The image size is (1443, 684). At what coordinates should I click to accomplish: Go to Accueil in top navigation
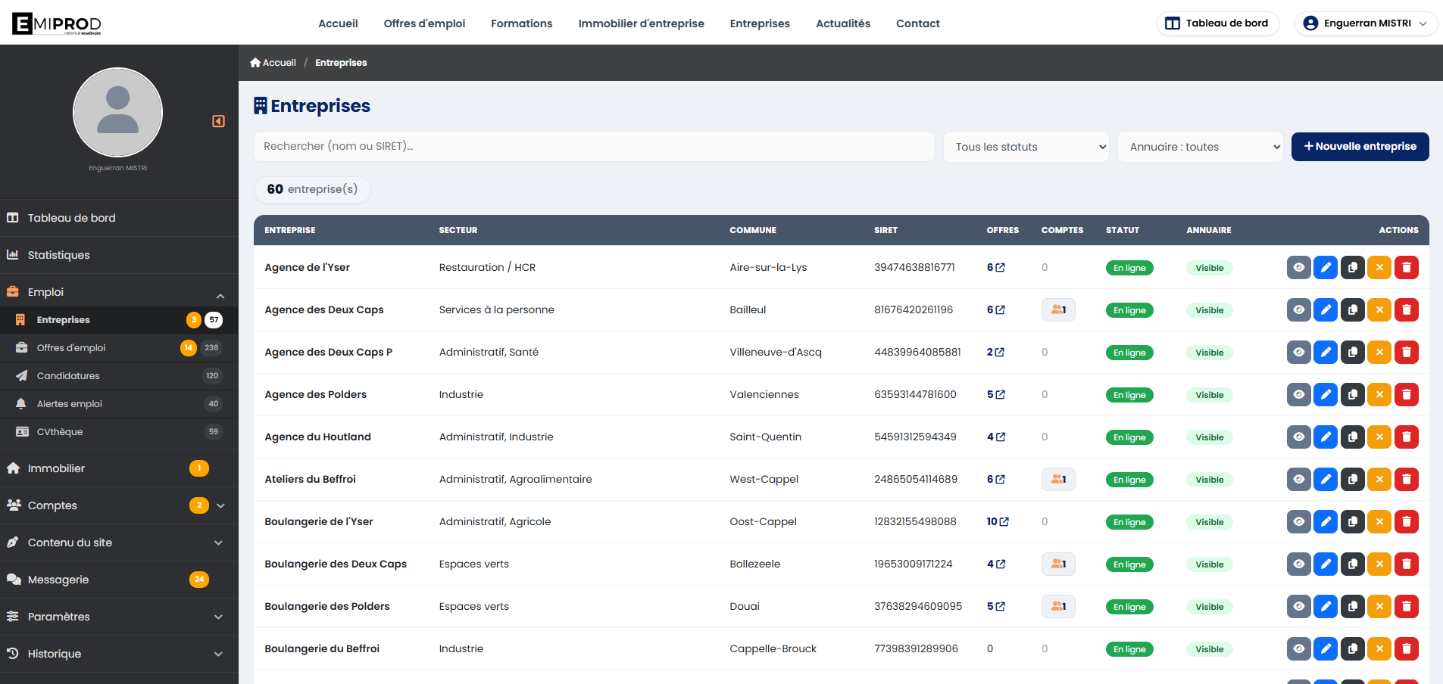[338, 23]
